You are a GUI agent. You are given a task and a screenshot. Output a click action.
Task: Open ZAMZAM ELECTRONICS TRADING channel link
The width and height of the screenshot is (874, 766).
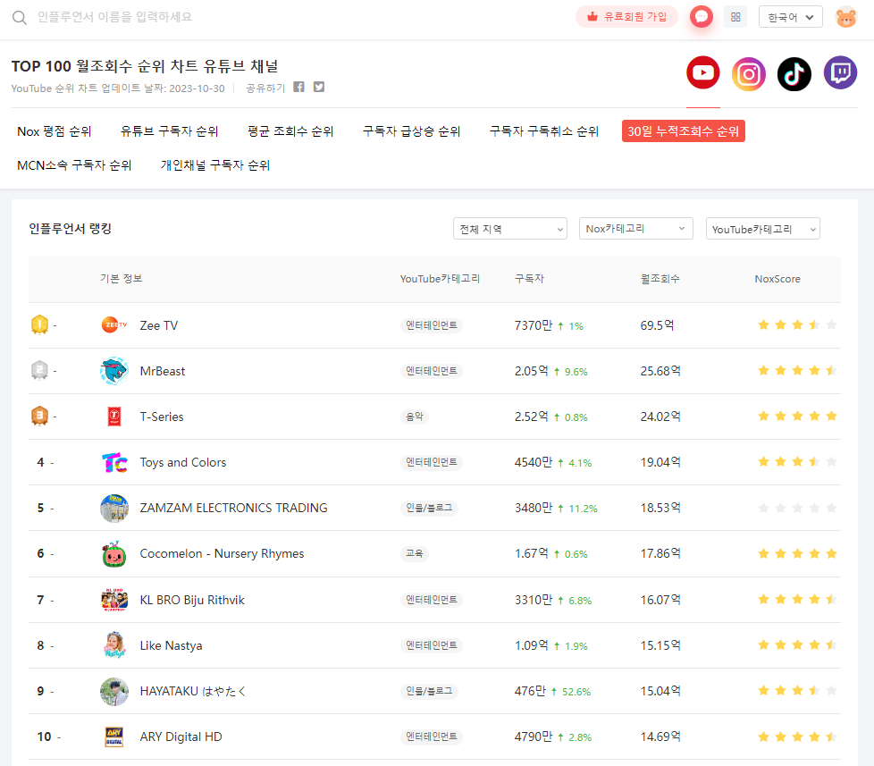[x=233, y=509]
